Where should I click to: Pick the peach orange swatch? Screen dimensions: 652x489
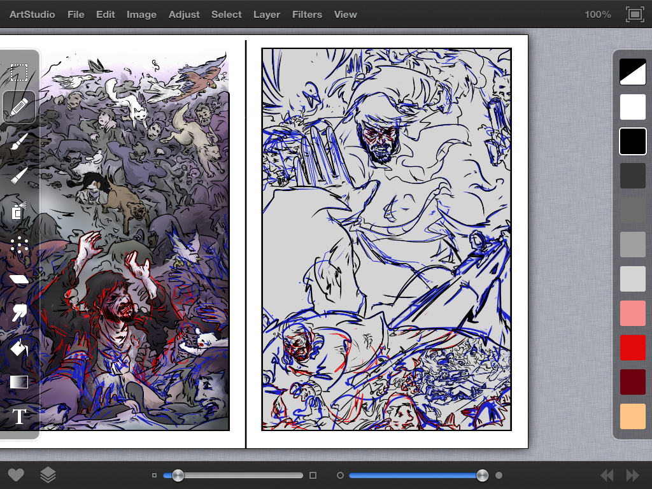(x=632, y=416)
